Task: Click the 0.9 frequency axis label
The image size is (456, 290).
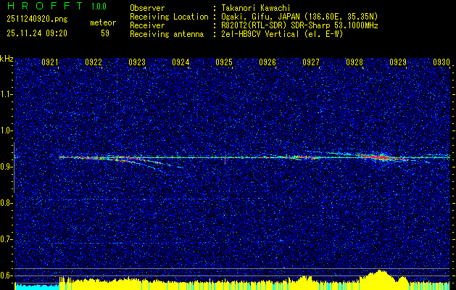Action: click(x=6, y=167)
